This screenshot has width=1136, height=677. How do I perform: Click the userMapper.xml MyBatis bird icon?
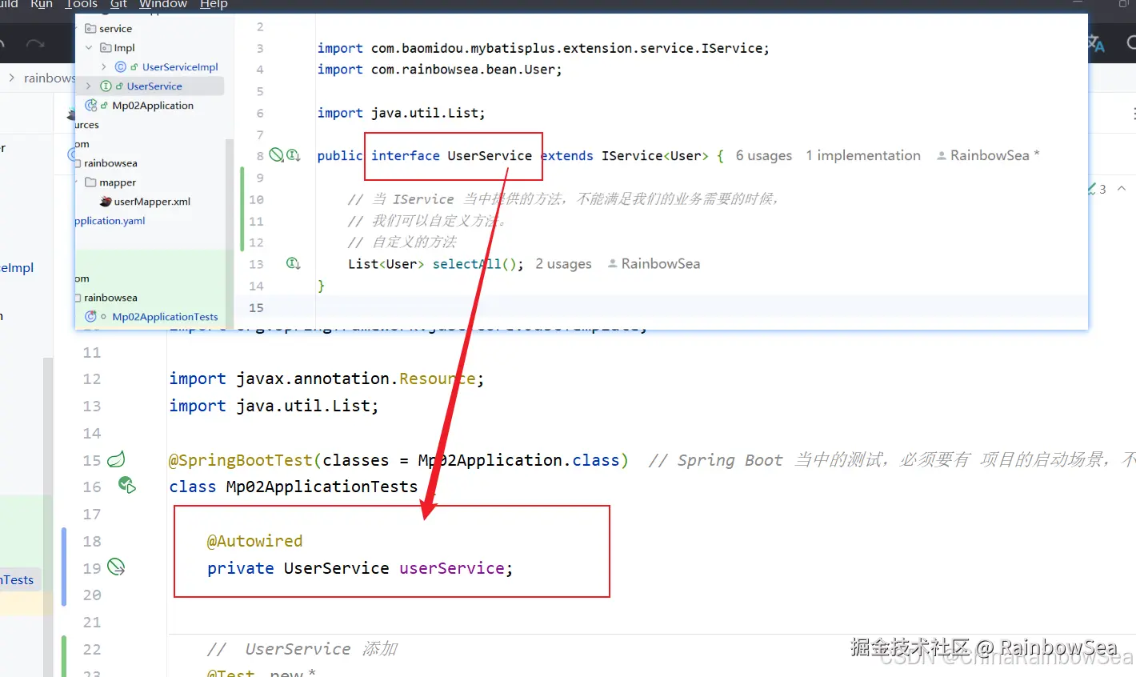[x=106, y=202]
